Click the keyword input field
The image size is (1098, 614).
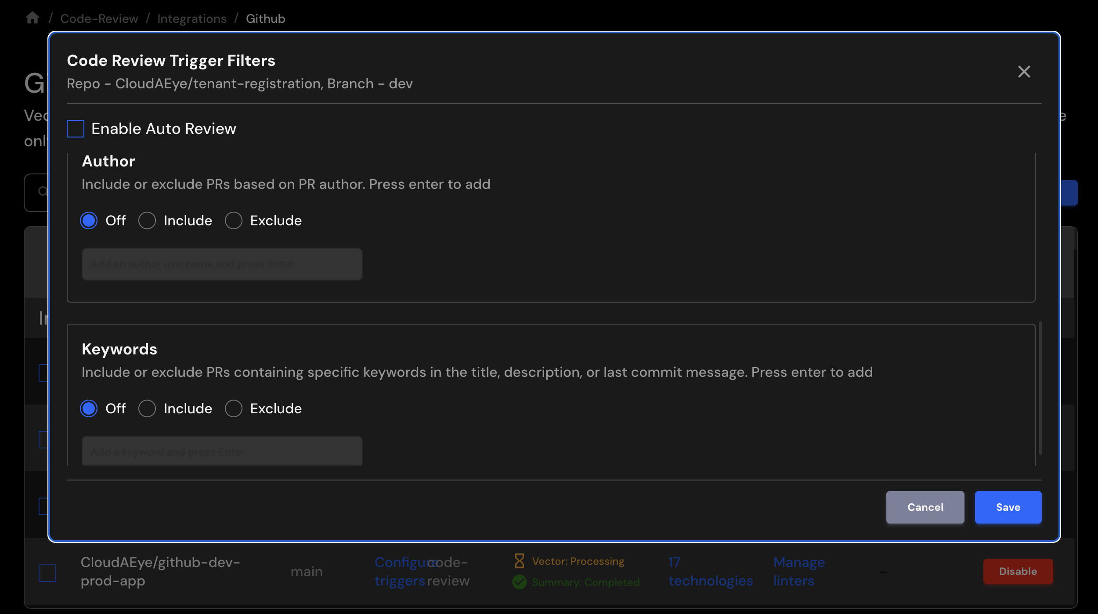point(222,451)
